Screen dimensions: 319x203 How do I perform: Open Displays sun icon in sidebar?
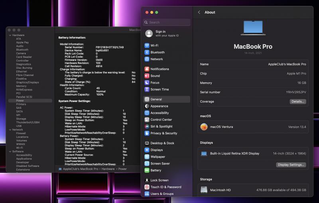pyautogui.click(x=147, y=150)
